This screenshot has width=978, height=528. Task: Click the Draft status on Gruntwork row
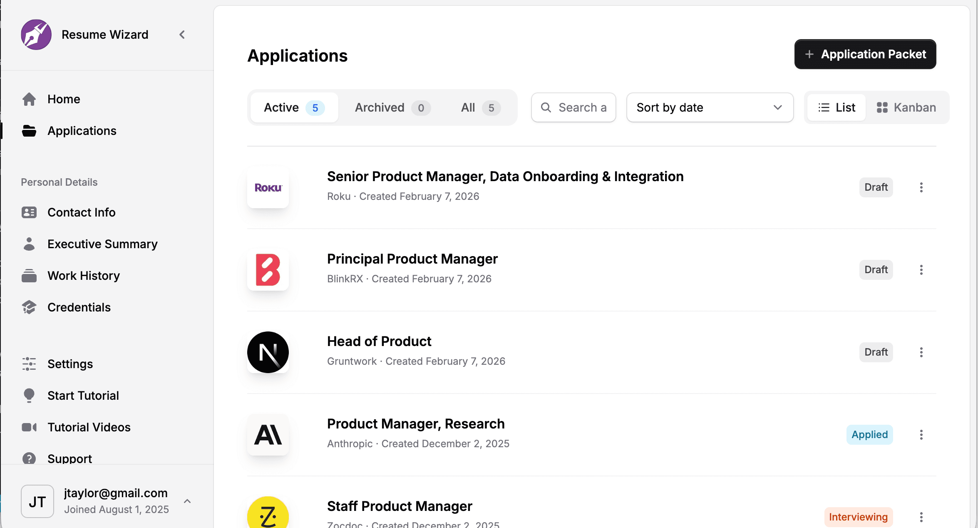[x=876, y=352]
